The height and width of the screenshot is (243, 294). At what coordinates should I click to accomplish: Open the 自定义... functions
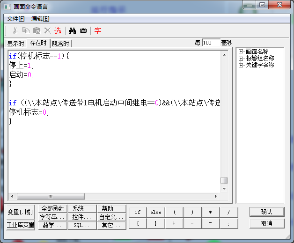coord(111,217)
